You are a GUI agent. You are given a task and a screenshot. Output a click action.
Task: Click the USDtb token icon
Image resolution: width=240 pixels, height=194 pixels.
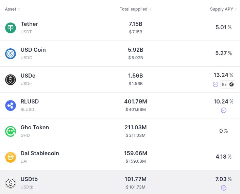point(11,183)
